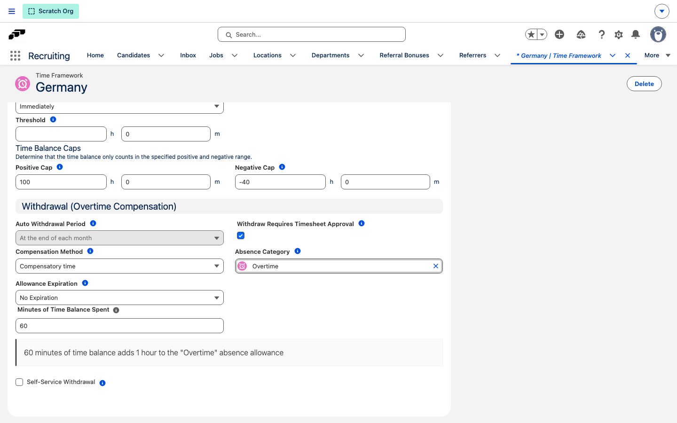Uncheck Withdraw Requires Timesheet Approval

click(241, 235)
